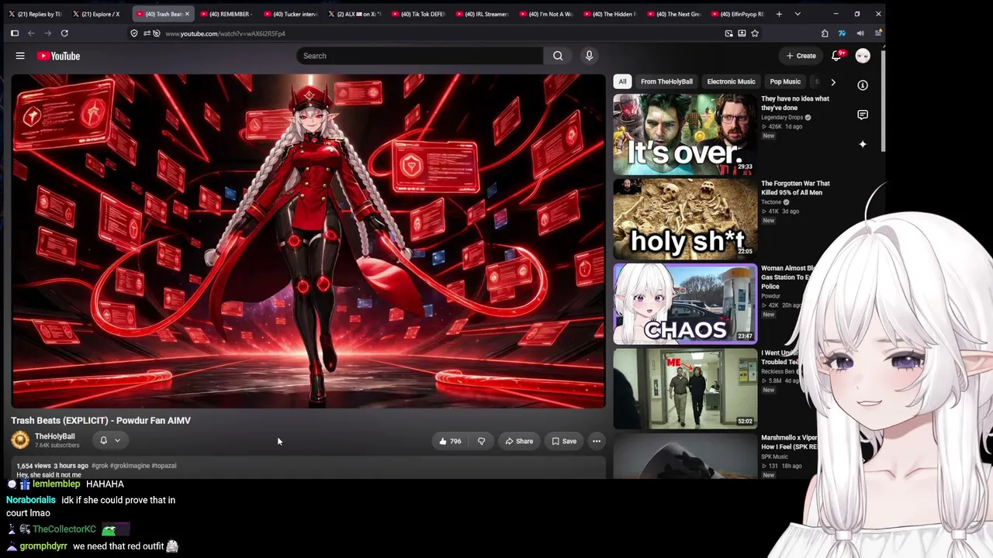Open the list all tabs dropdown

click(798, 14)
